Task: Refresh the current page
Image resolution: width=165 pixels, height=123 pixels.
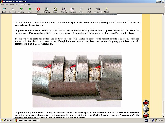Action: click(47, 10)
